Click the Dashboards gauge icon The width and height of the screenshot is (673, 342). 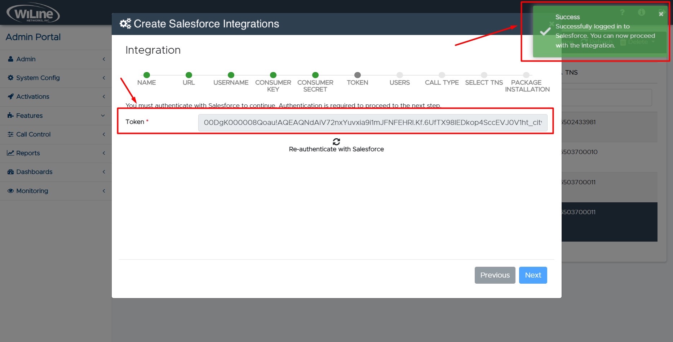11,172
